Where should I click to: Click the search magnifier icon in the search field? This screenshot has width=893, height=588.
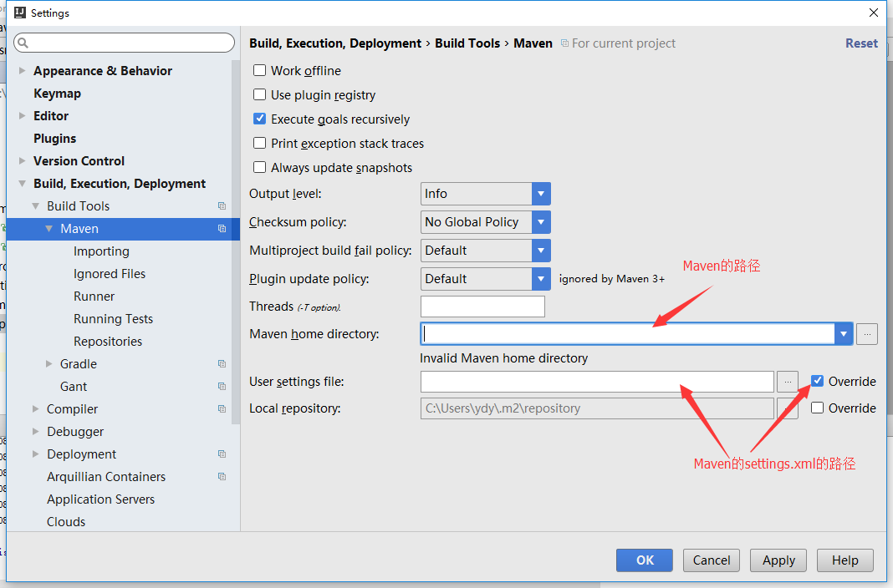tap(23, 43)
